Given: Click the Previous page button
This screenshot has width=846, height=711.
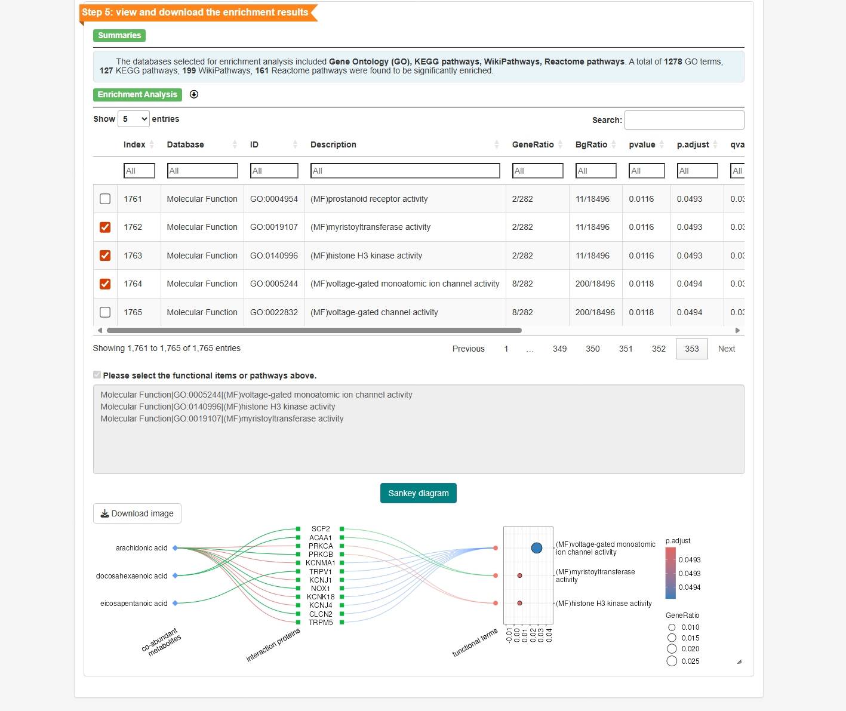Looking at the screenshot, I should 469,349.
